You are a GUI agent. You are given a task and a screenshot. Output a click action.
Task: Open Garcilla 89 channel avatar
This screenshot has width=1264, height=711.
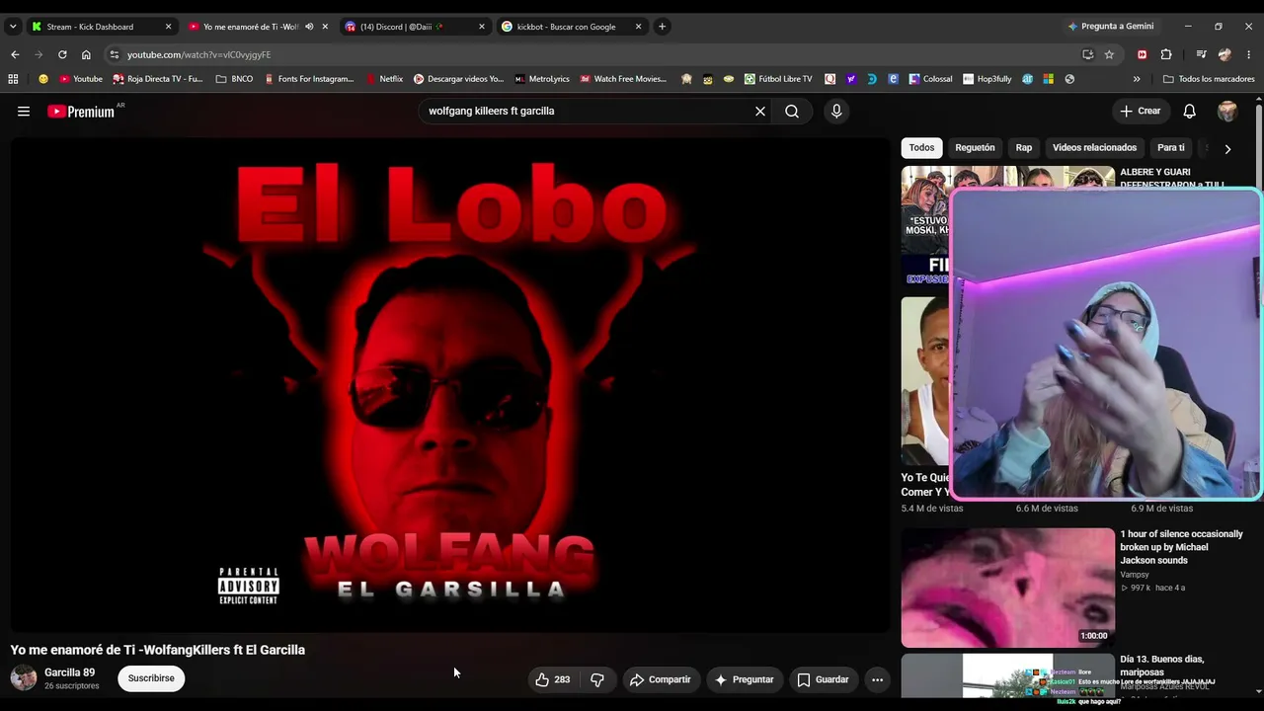click(24, 678)
